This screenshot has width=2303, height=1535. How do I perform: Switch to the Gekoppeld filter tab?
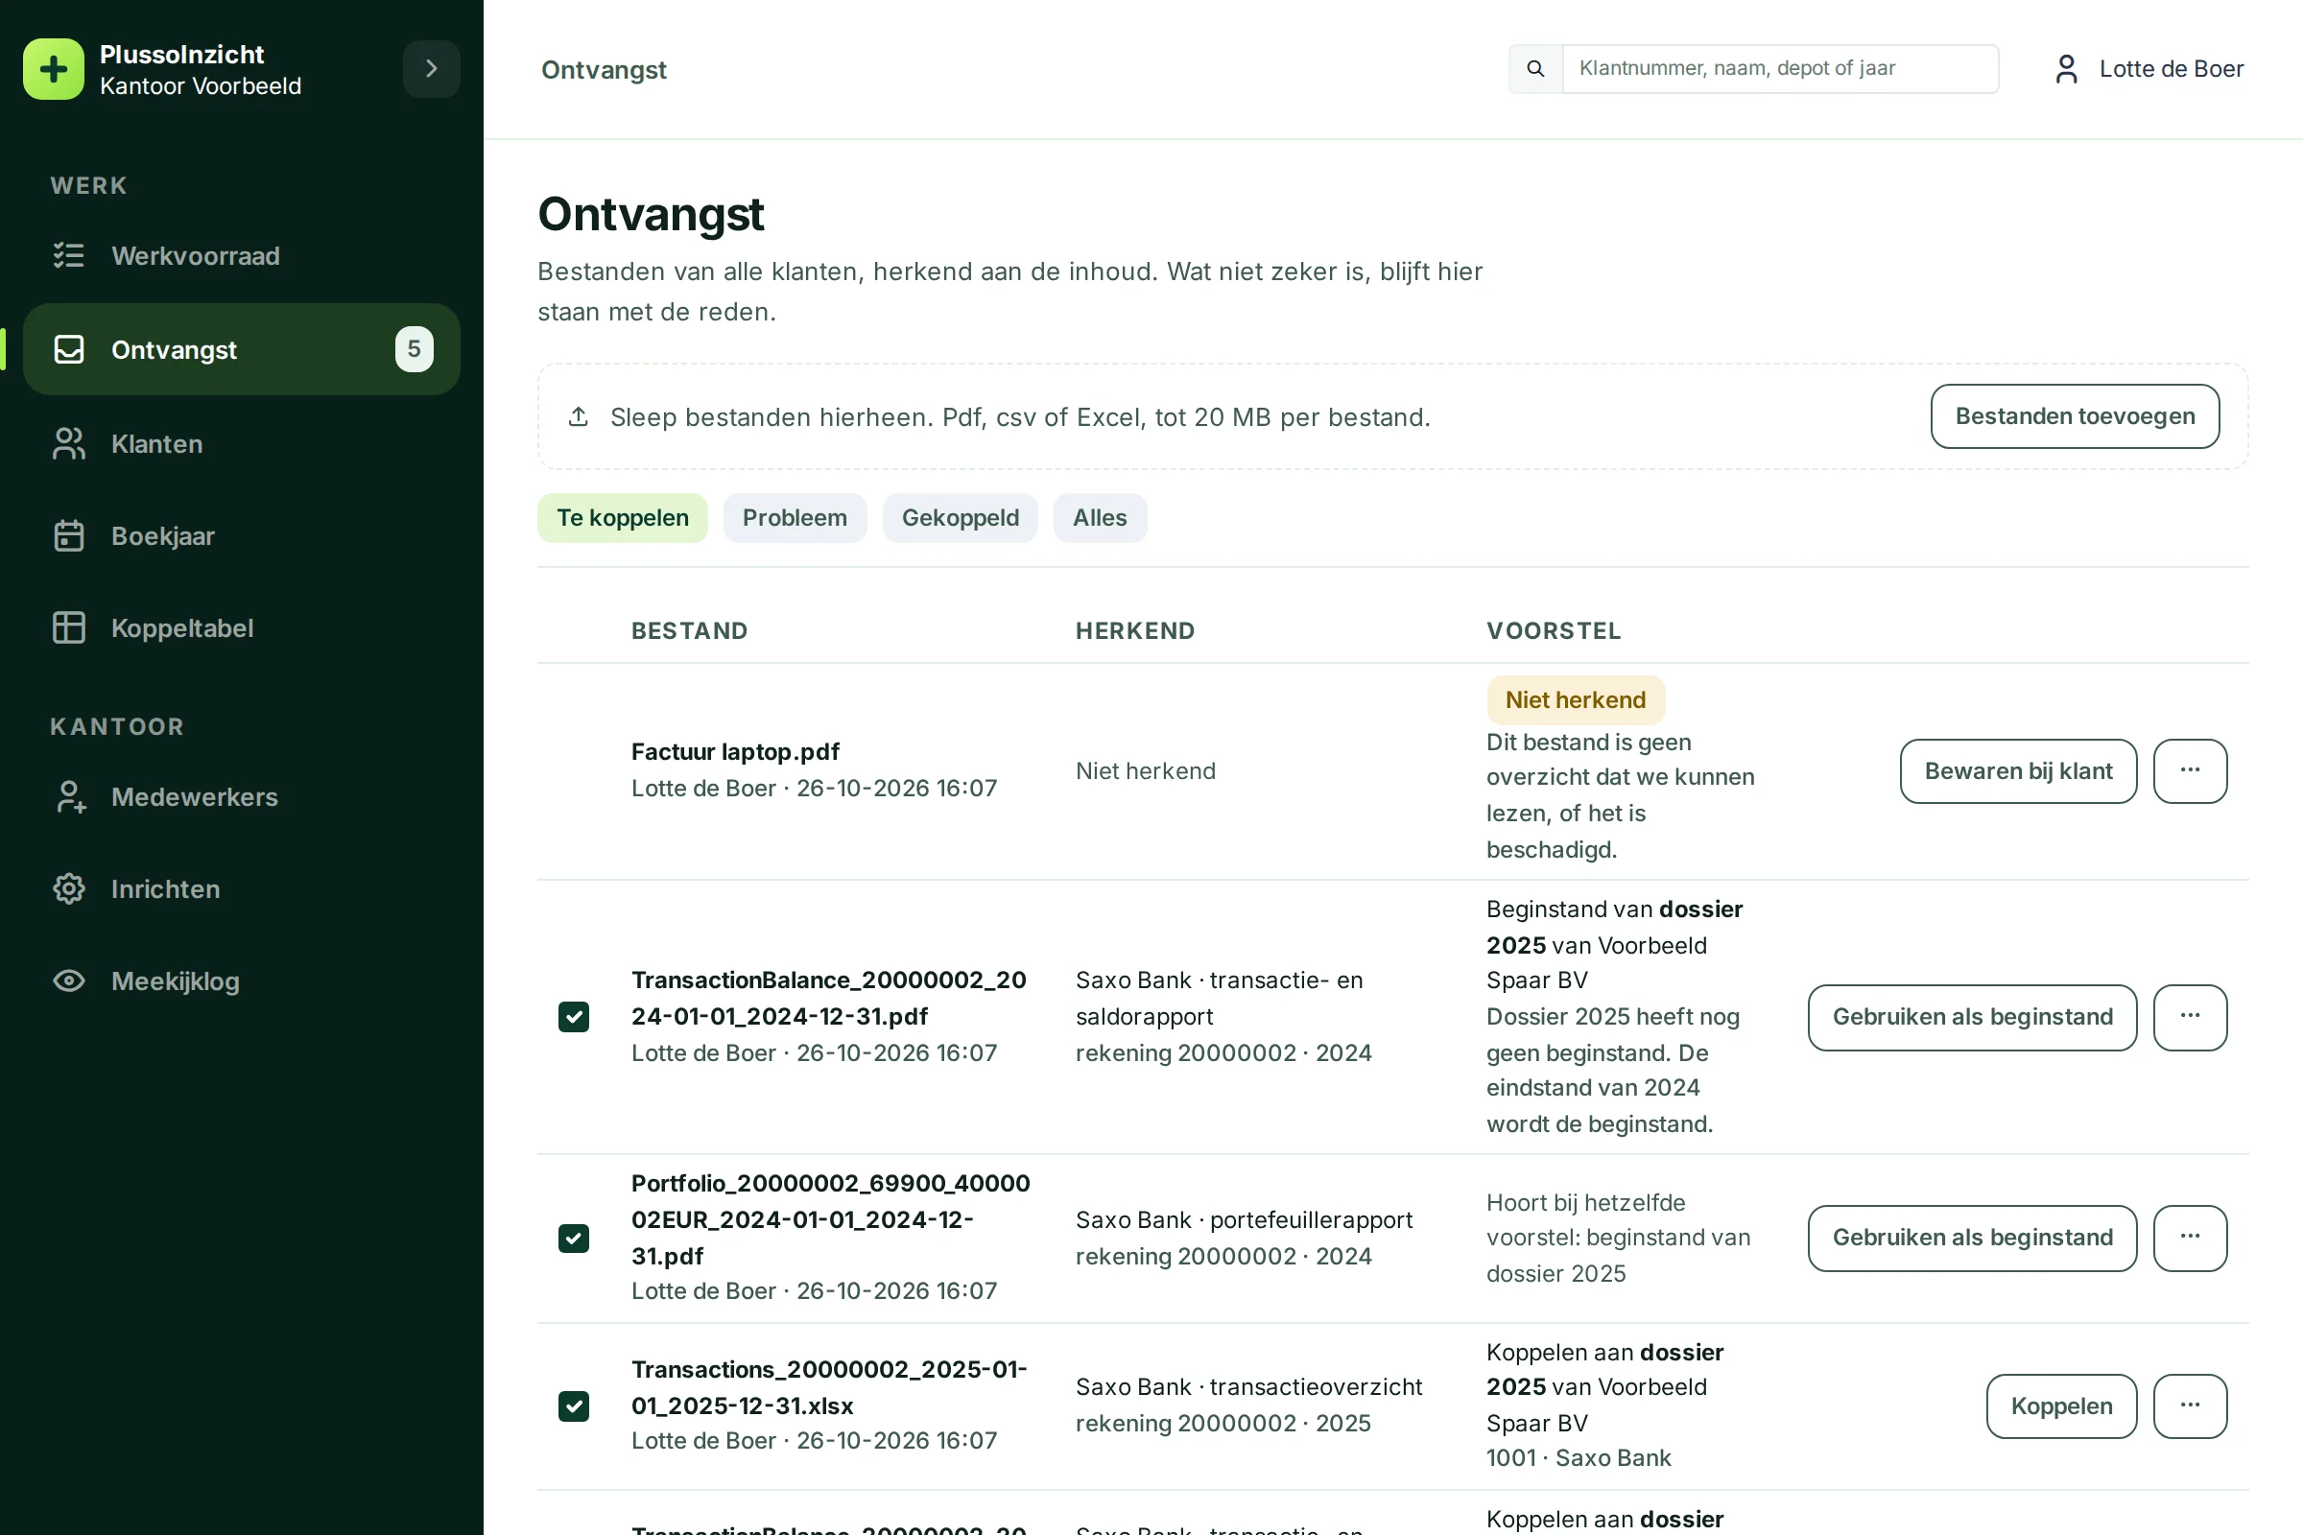coord(961,518)
